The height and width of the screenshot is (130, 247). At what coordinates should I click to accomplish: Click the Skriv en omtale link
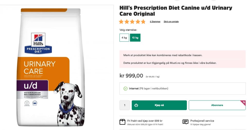(x=171, y=22)
